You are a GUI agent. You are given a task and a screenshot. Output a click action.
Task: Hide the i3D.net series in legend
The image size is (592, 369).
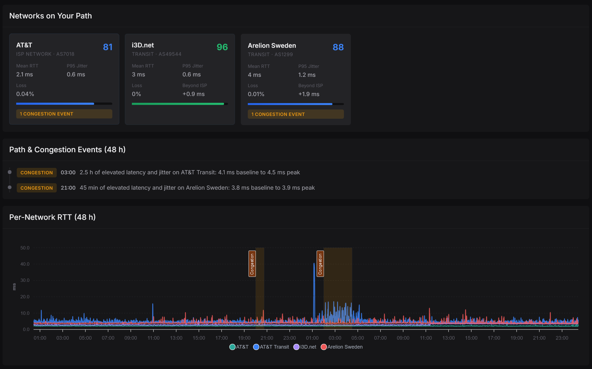(305, 347)
